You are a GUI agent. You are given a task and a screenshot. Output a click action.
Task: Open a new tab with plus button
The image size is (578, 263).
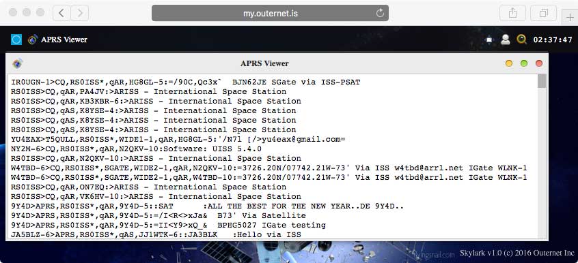570,18
